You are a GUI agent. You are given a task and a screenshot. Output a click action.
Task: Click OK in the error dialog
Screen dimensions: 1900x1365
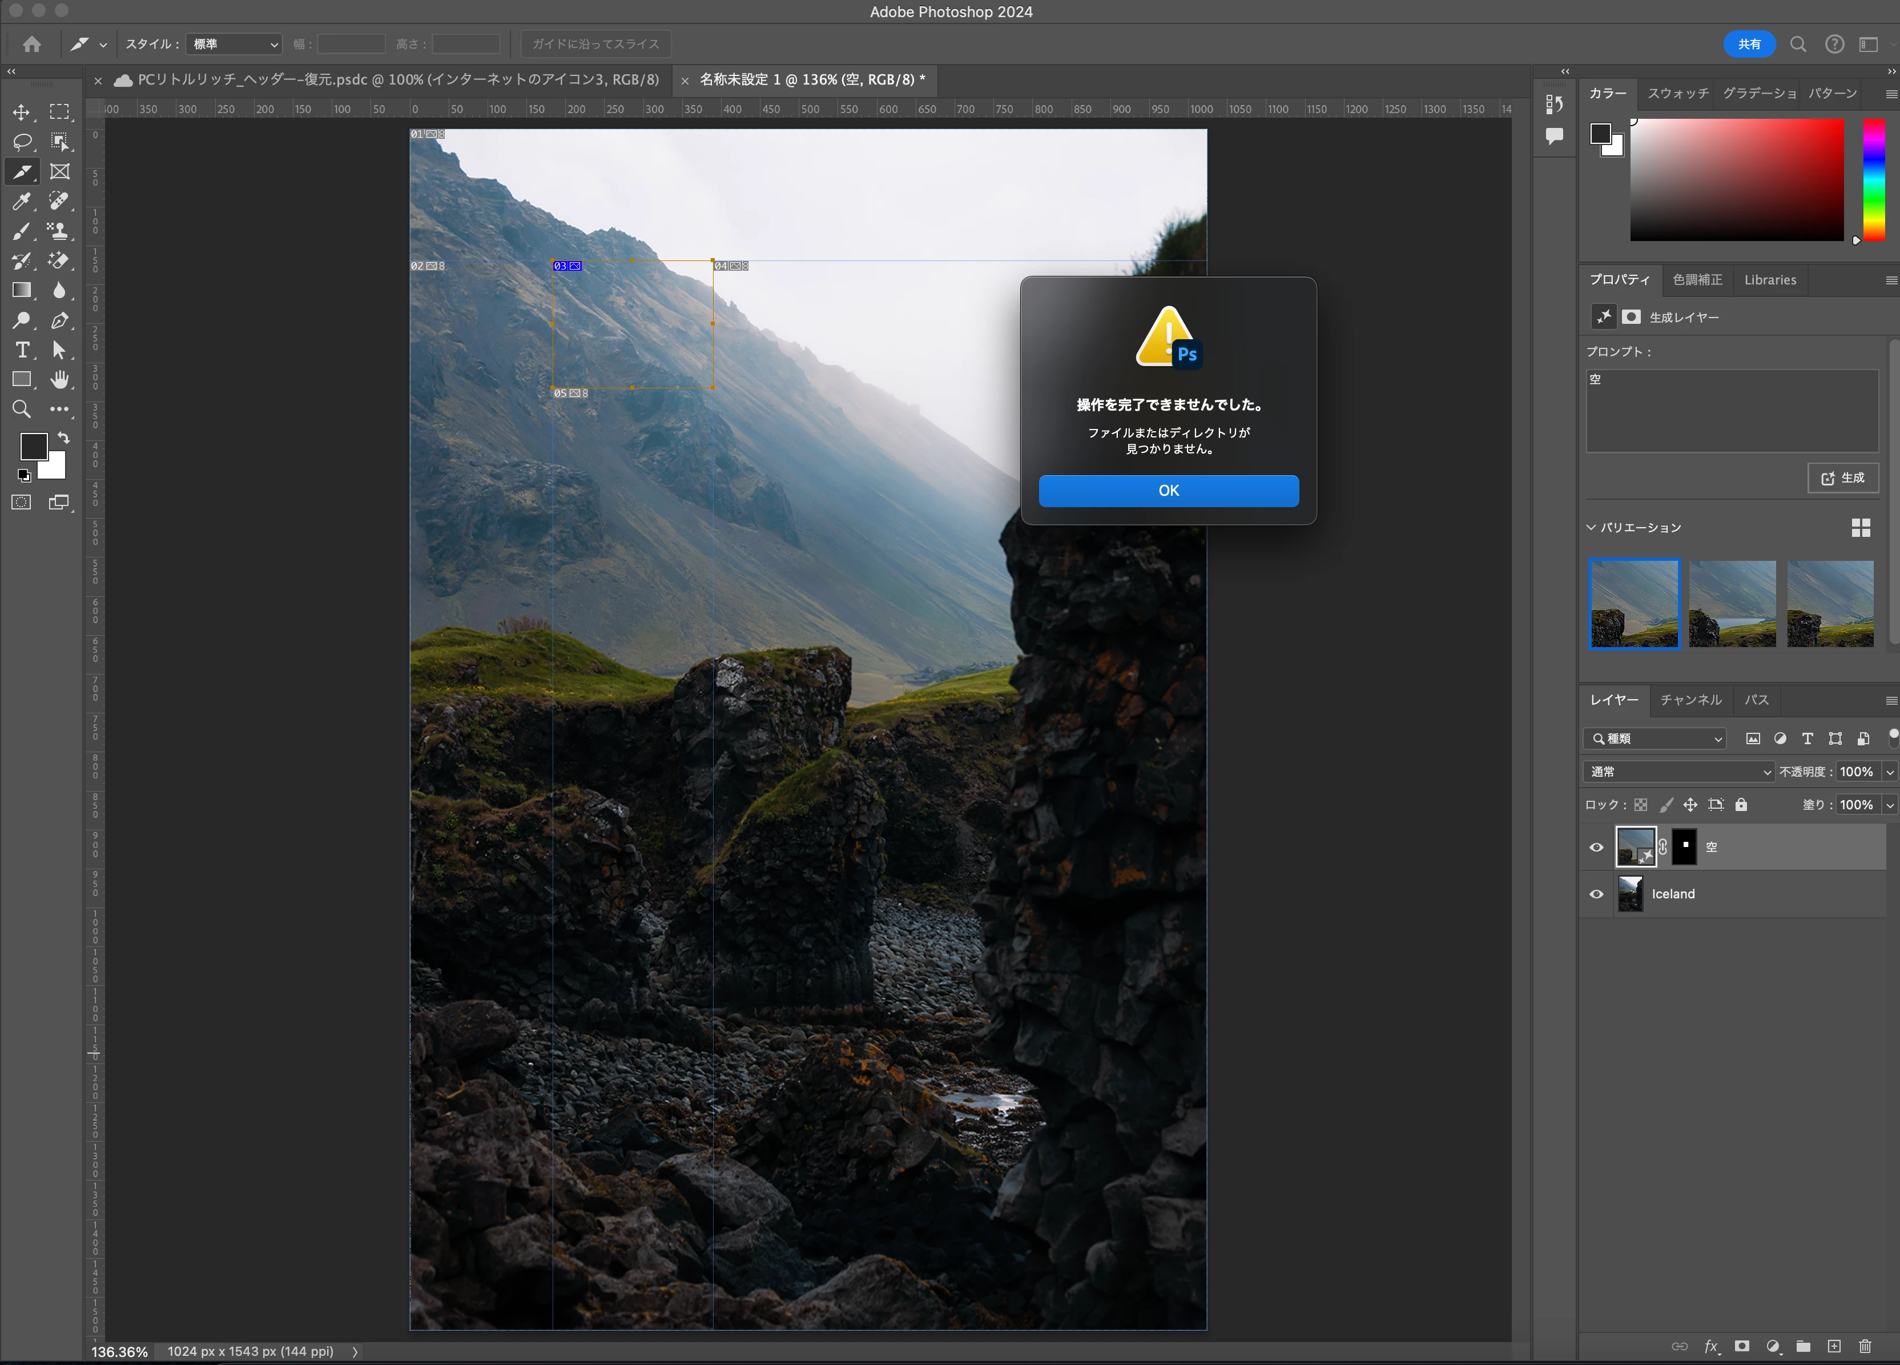pos(1168,490)
